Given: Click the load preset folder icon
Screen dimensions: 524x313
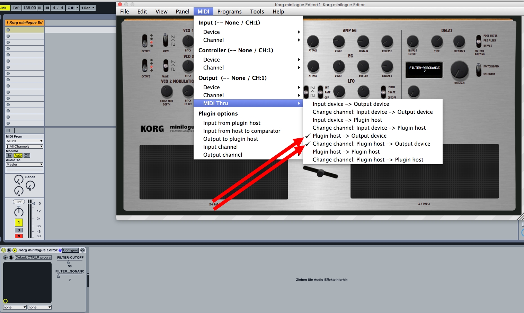Looking at the screenshot, I should (5, 258).
